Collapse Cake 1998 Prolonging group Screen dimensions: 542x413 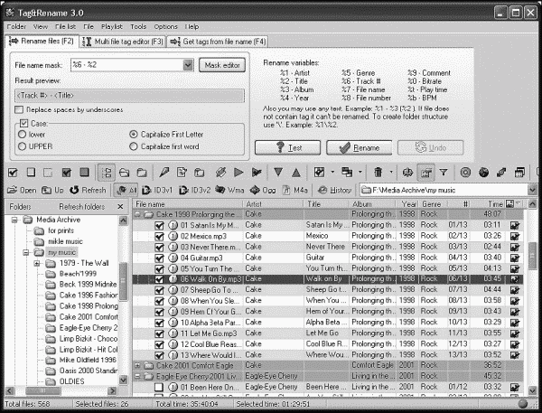(x=137, y=214)
